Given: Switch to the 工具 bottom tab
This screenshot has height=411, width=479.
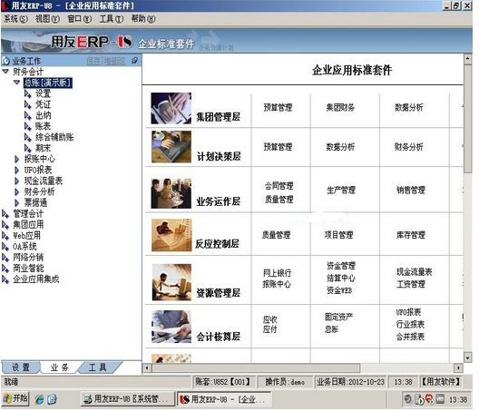Looking at the screenshot, I should pyautogui.click(x=97, y=367).
